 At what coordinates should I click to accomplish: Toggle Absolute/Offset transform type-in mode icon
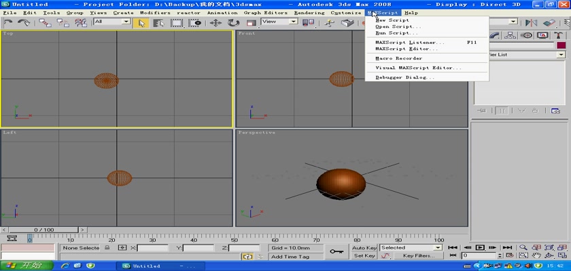coord(123,248)
